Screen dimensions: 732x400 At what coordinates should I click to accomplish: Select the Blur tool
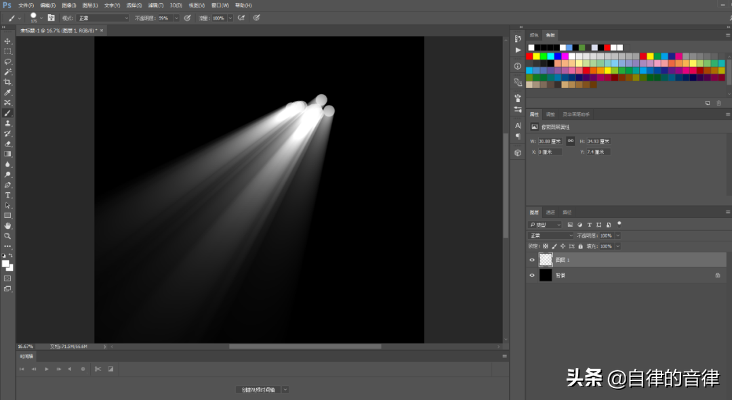tap(7, 164)
